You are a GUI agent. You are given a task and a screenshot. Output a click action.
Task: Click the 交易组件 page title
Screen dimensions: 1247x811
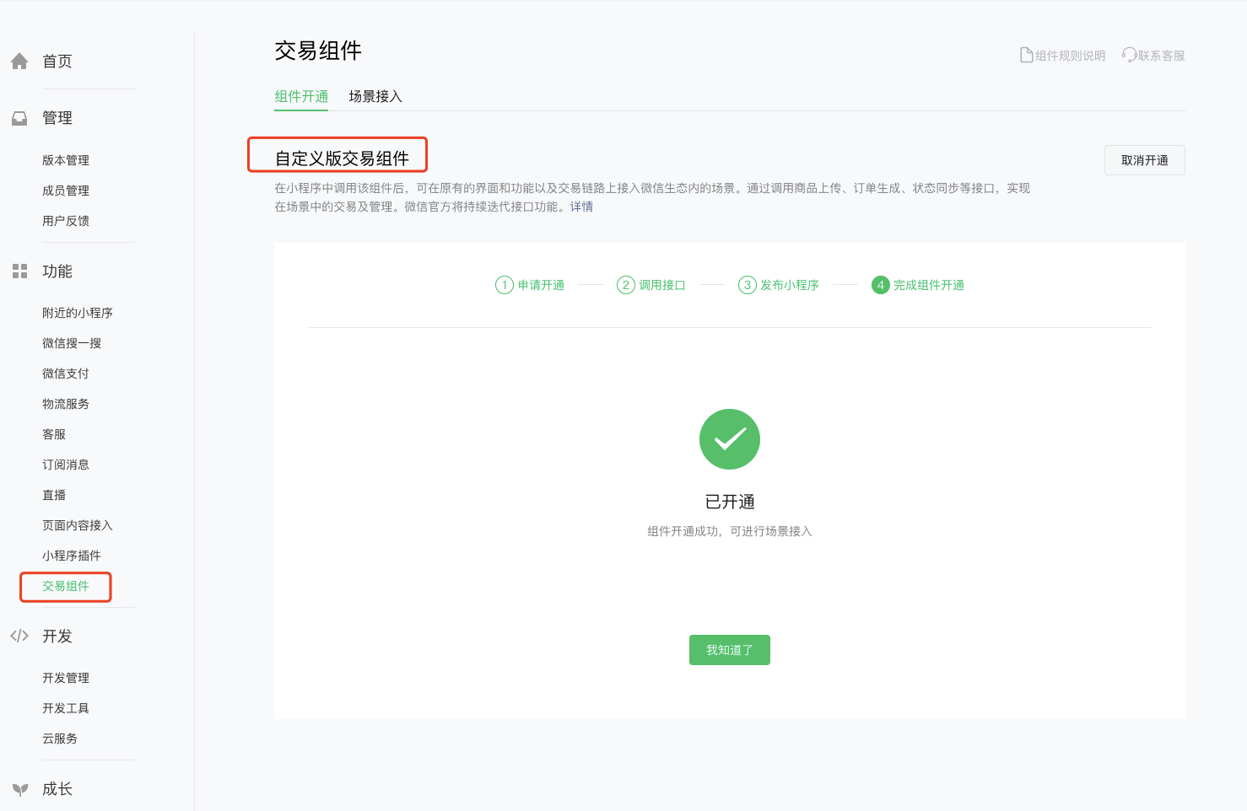(x=318, y=51)
